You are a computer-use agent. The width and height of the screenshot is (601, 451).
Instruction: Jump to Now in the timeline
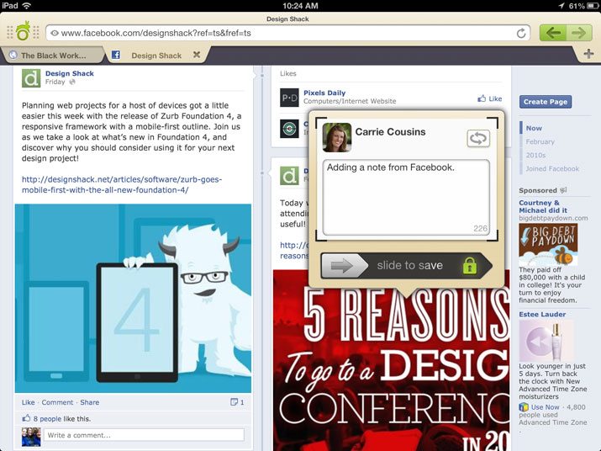coord(534,128)
